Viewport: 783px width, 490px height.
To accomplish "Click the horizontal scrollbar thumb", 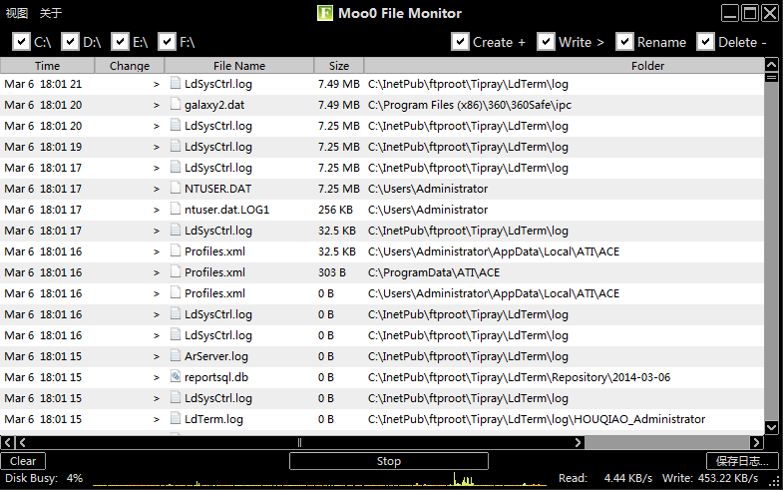I will pyautogui.click(x=299, y=442).
